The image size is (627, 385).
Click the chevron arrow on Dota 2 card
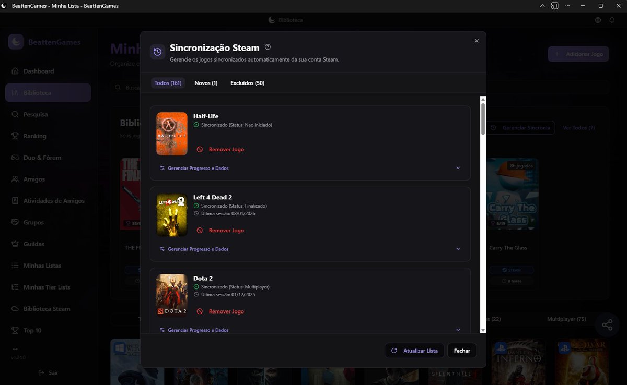tap(458, 330)
